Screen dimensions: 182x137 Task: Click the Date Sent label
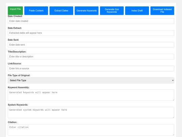13,40
